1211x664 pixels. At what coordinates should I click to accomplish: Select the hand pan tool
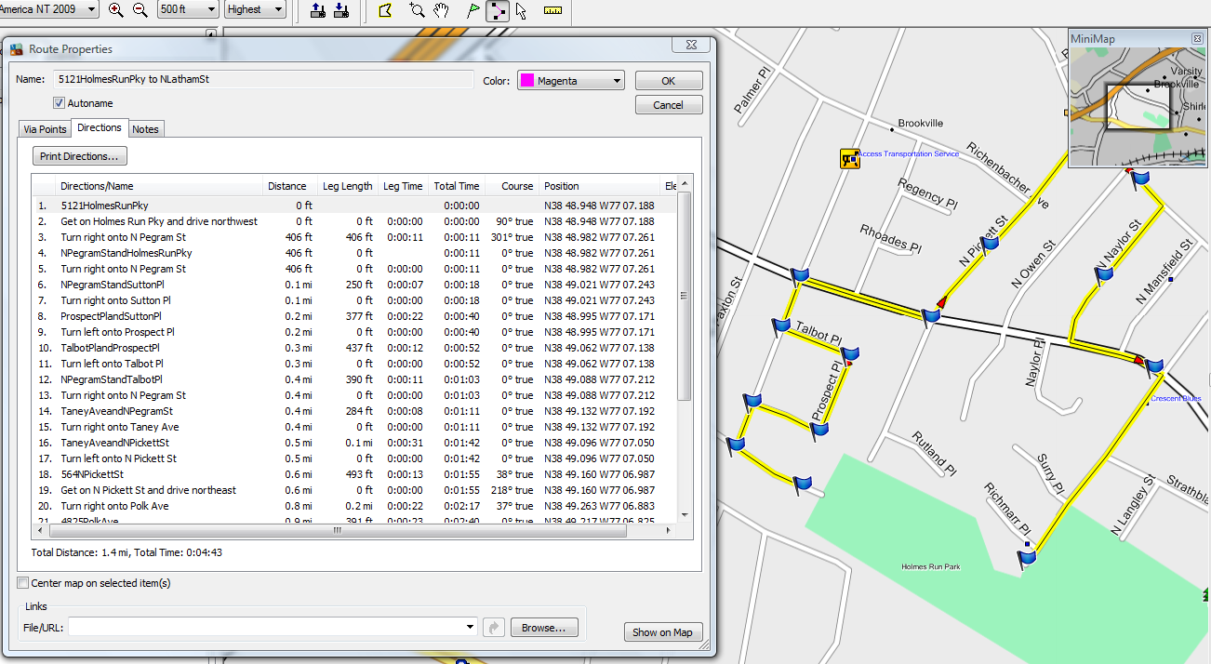point(443,11)
